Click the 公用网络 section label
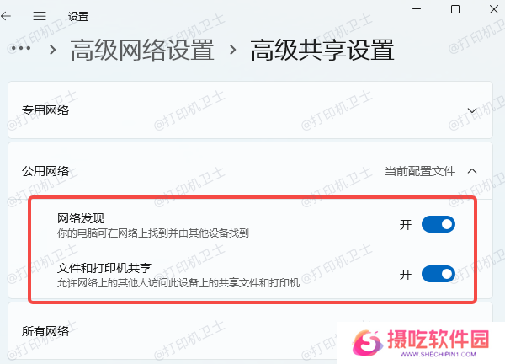Viewport: 505px width, 364px height. point(45,171)
